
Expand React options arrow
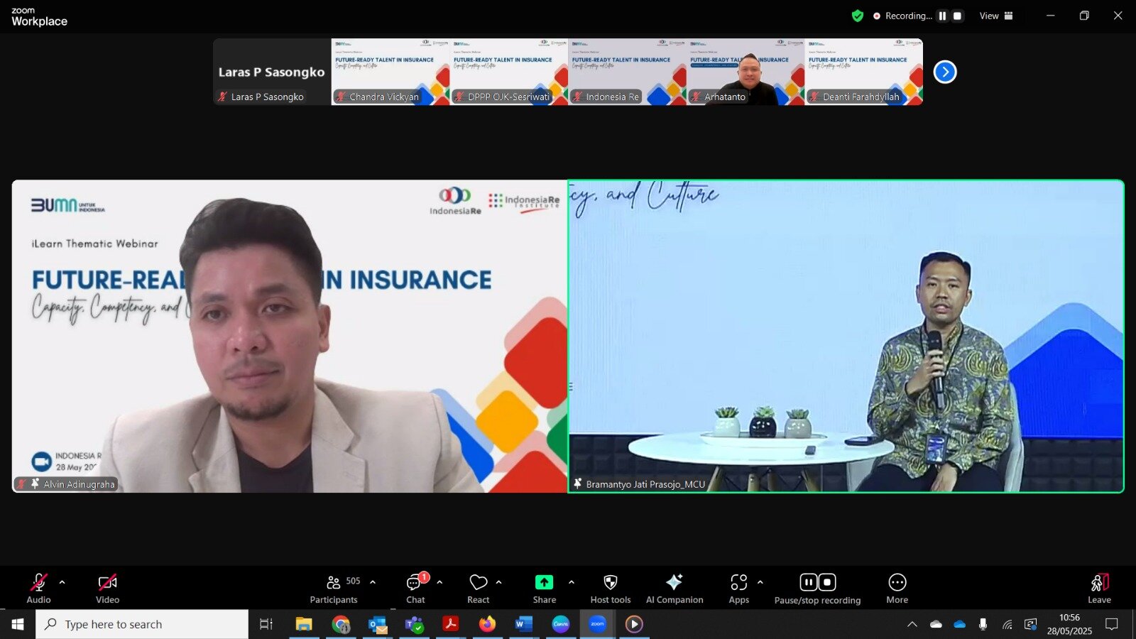coord(498,582)
